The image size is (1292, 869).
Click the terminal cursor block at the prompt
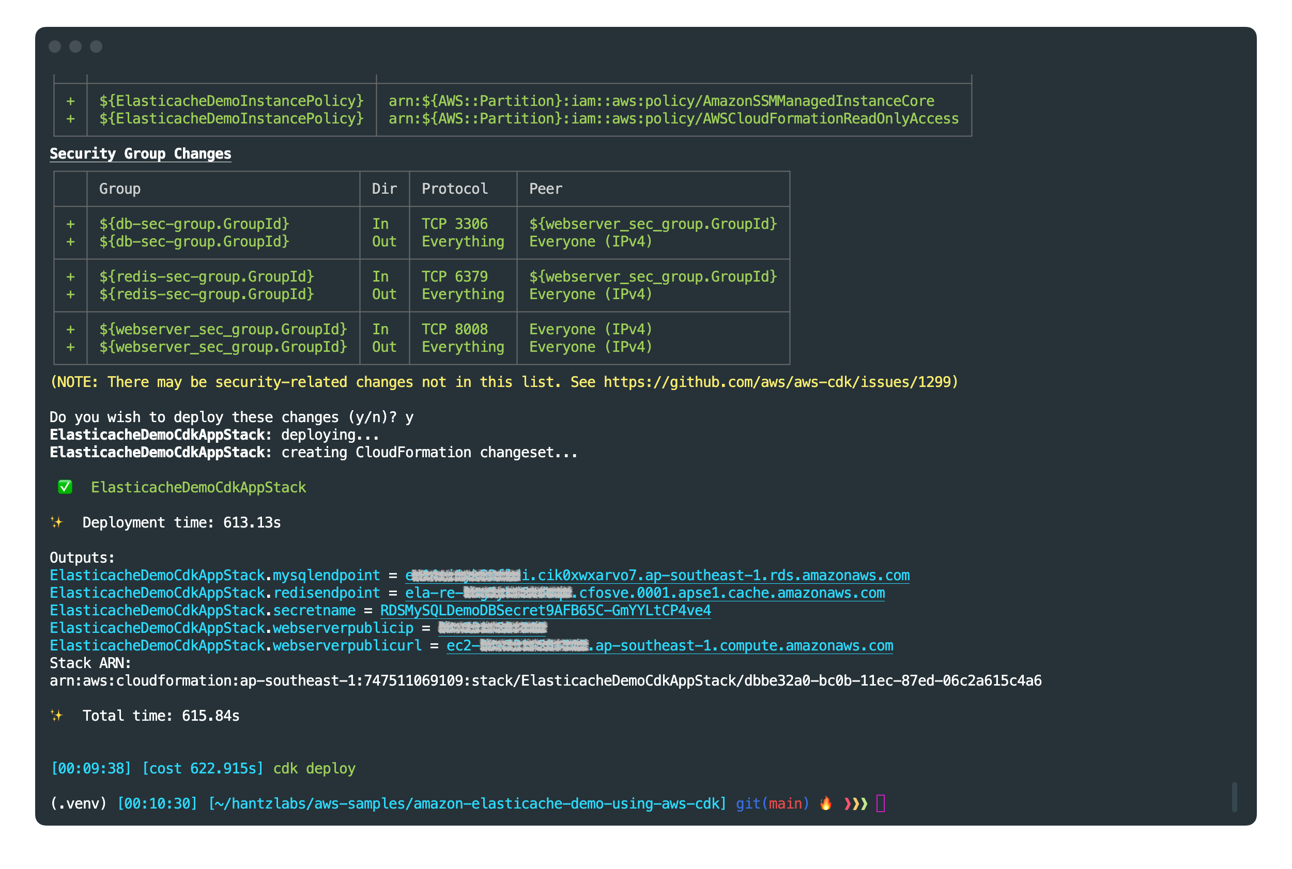(880, 803)
